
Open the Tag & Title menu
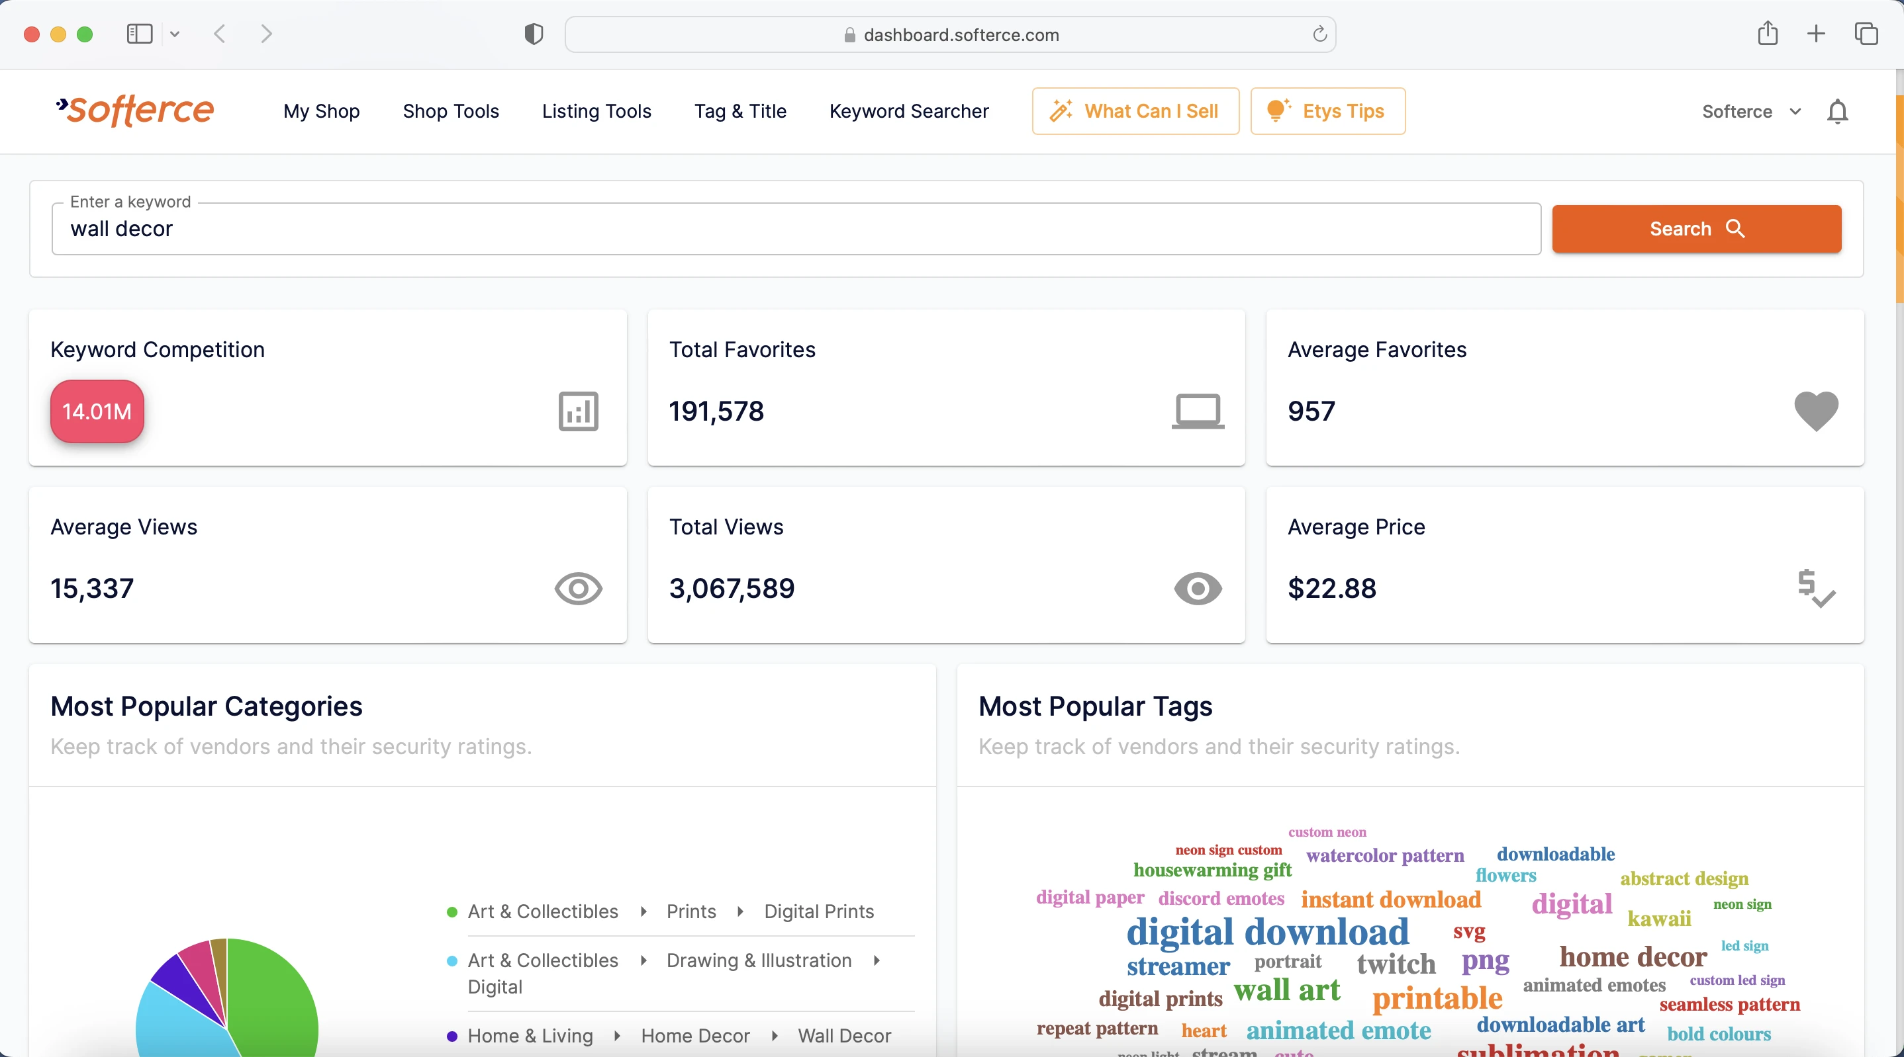740,112
